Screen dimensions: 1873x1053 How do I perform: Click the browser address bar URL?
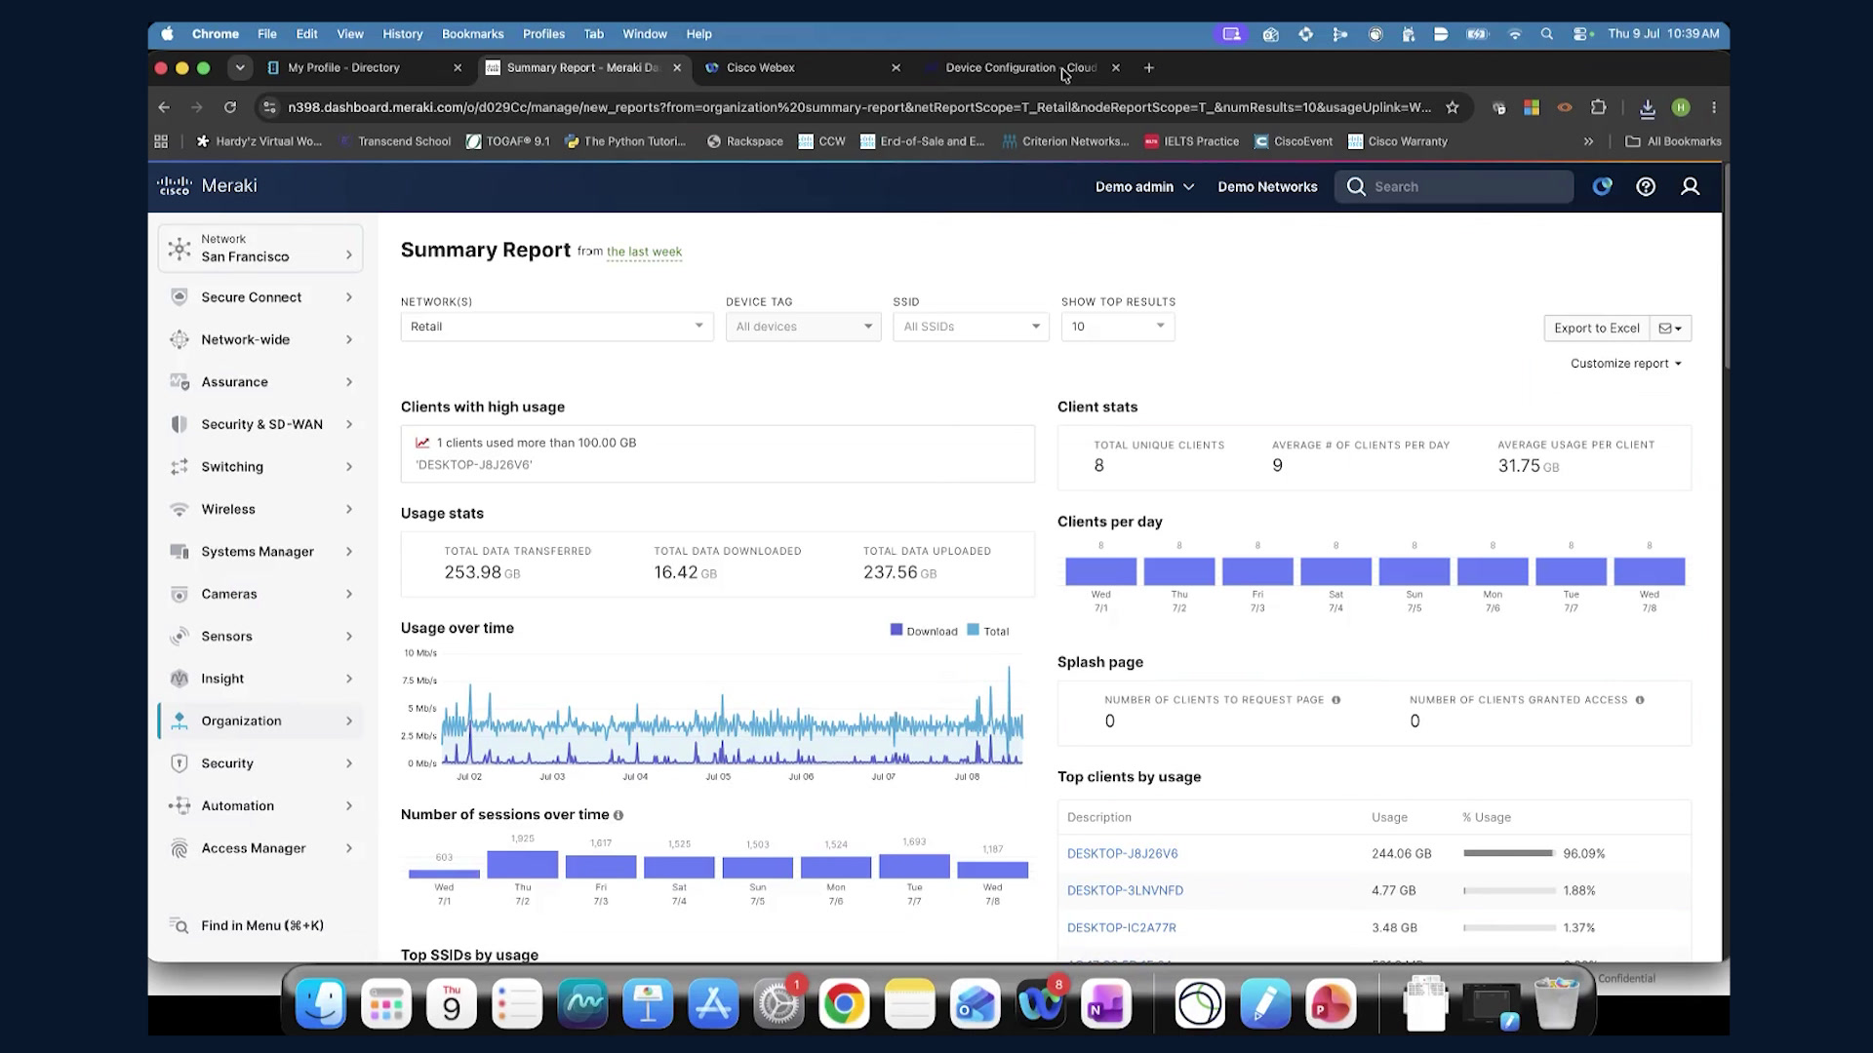[859, 107]
